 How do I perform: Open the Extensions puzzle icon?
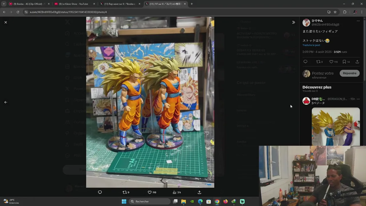coord(345,12)
